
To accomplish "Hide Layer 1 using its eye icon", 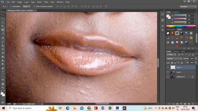I will (168, 72).
